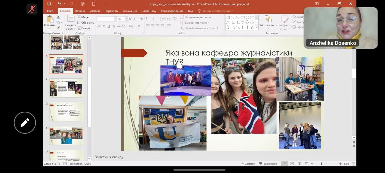
Task: Open the slide sorter view icon
Action: [292, 164]
